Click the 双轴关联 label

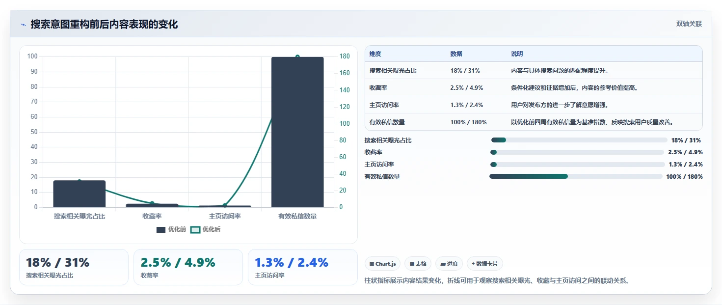pyautogui.click(x=689, y=24)
